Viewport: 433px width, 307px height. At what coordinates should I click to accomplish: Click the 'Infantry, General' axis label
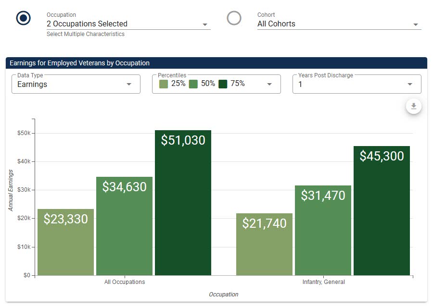pyautogui.click(x=324, y=282)
